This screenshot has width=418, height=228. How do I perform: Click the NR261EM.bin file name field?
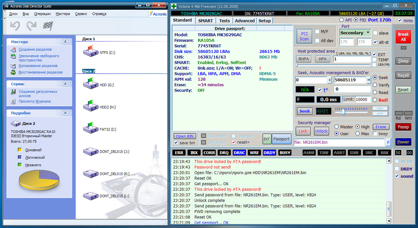338,142
